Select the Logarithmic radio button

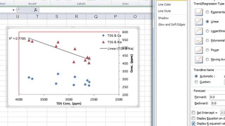[207, 31]
